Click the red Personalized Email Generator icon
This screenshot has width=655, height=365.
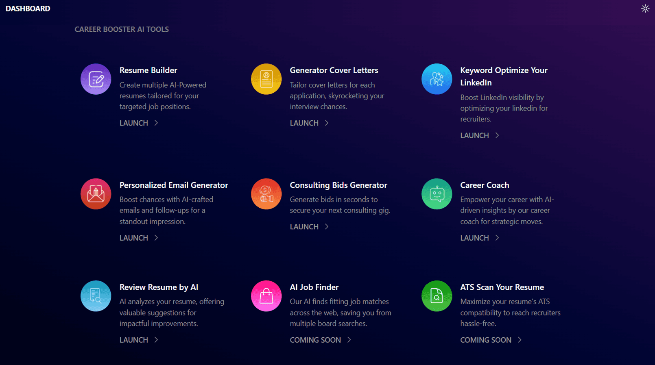[96, 194]
